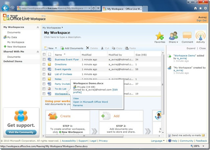
Task: Toggle Send me activity e-mails checkbox
Action: tap(169, 135)
